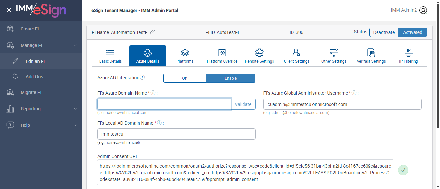The height and width of the screenshot is (189, 440).
Task: Click the Migrate FI icon
Action: click(10, 92)
